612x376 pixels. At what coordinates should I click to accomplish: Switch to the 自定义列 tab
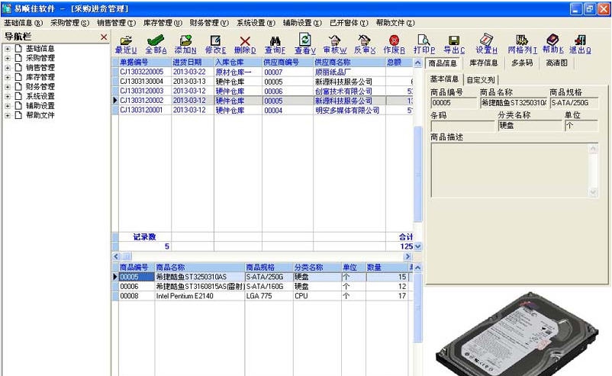point(481,80)
